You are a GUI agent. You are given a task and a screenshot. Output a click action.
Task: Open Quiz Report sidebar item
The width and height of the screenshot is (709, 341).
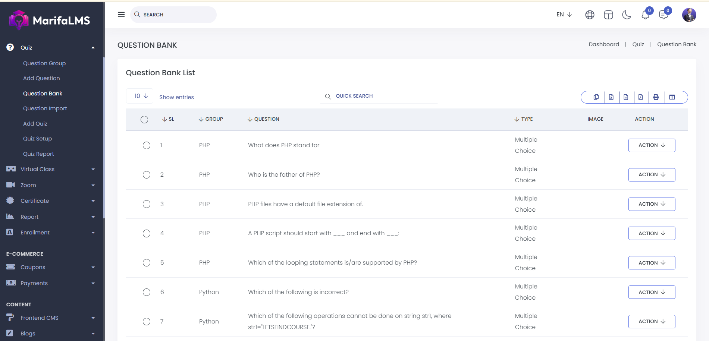(38, 154)
